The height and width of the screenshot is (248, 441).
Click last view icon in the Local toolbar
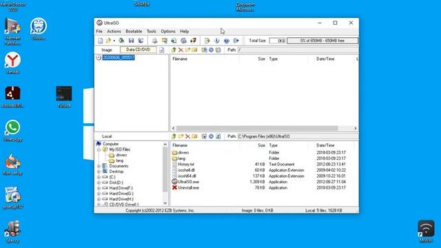pyautogui.click(x=218, y=136)
